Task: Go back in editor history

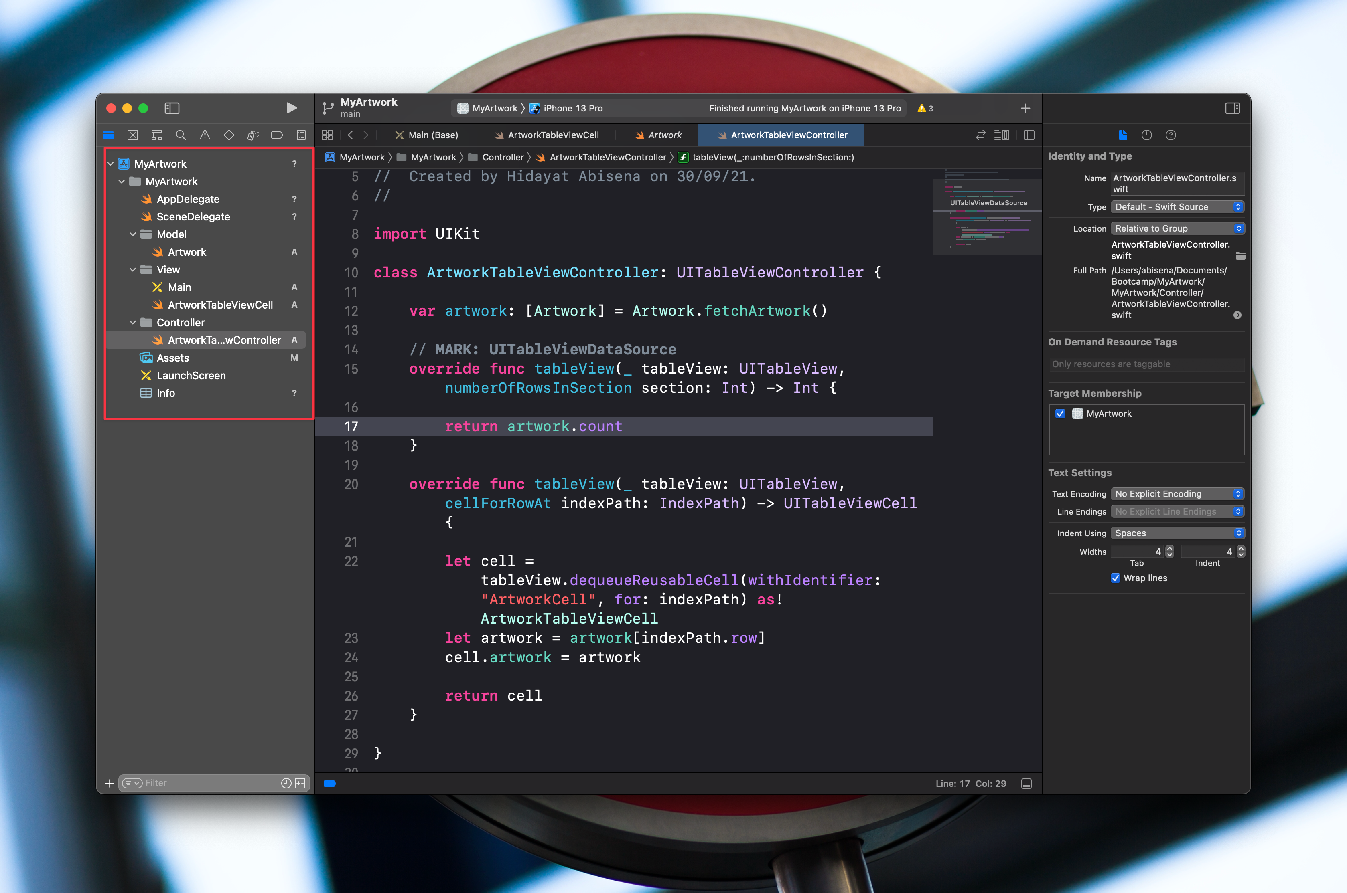Action: [x=351, y=135]
